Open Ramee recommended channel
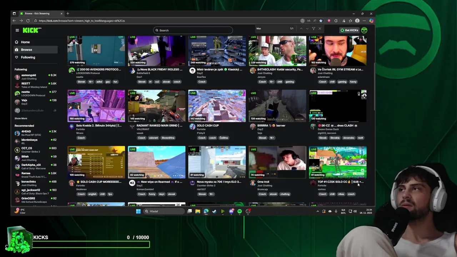 pyautogui.click(x=36, y=175)
